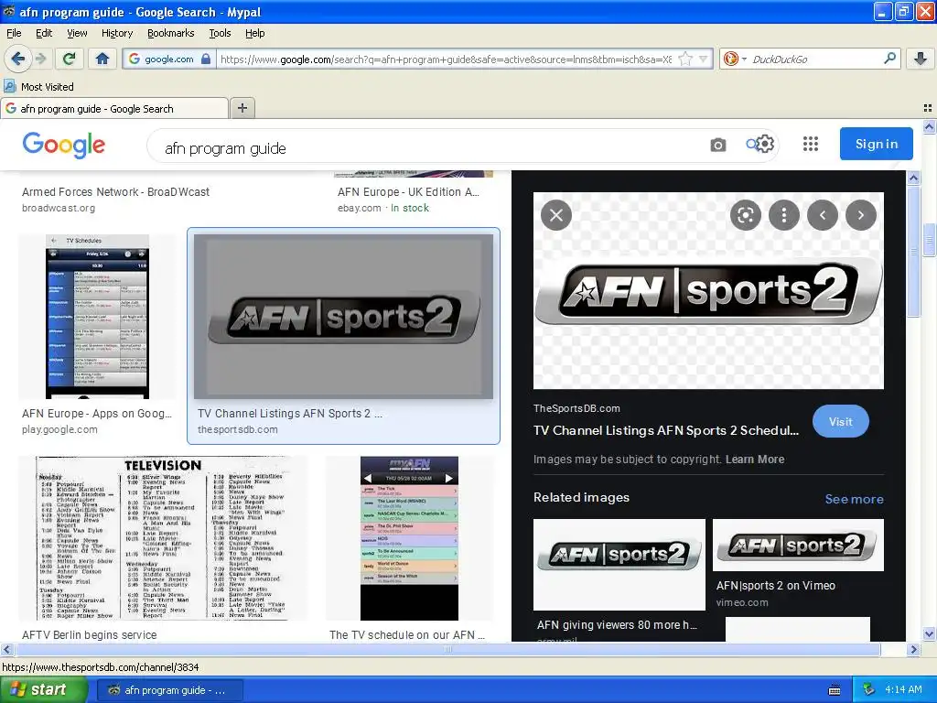Open the Edit menu
937x703 pixels.
(x=44, y=33)
